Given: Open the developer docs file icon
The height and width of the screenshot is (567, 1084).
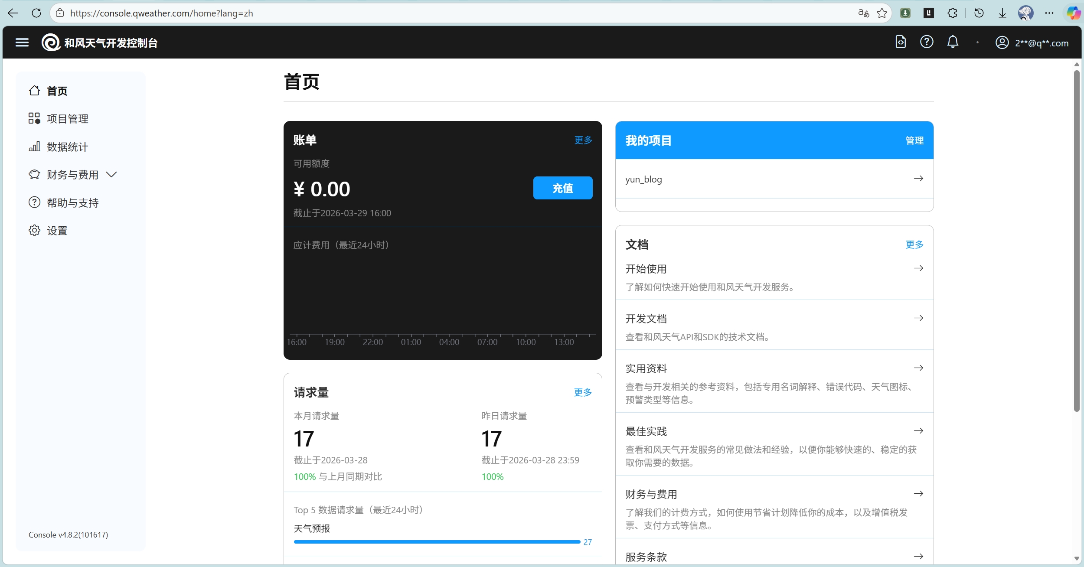Looking at the screenshot, I should pyautogui.click(x=901, y=42).
